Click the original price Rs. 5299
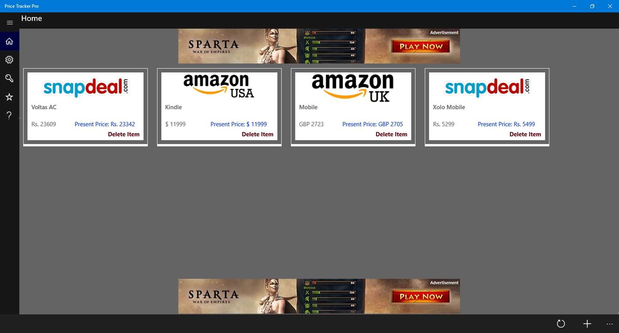 coord(444,124)
